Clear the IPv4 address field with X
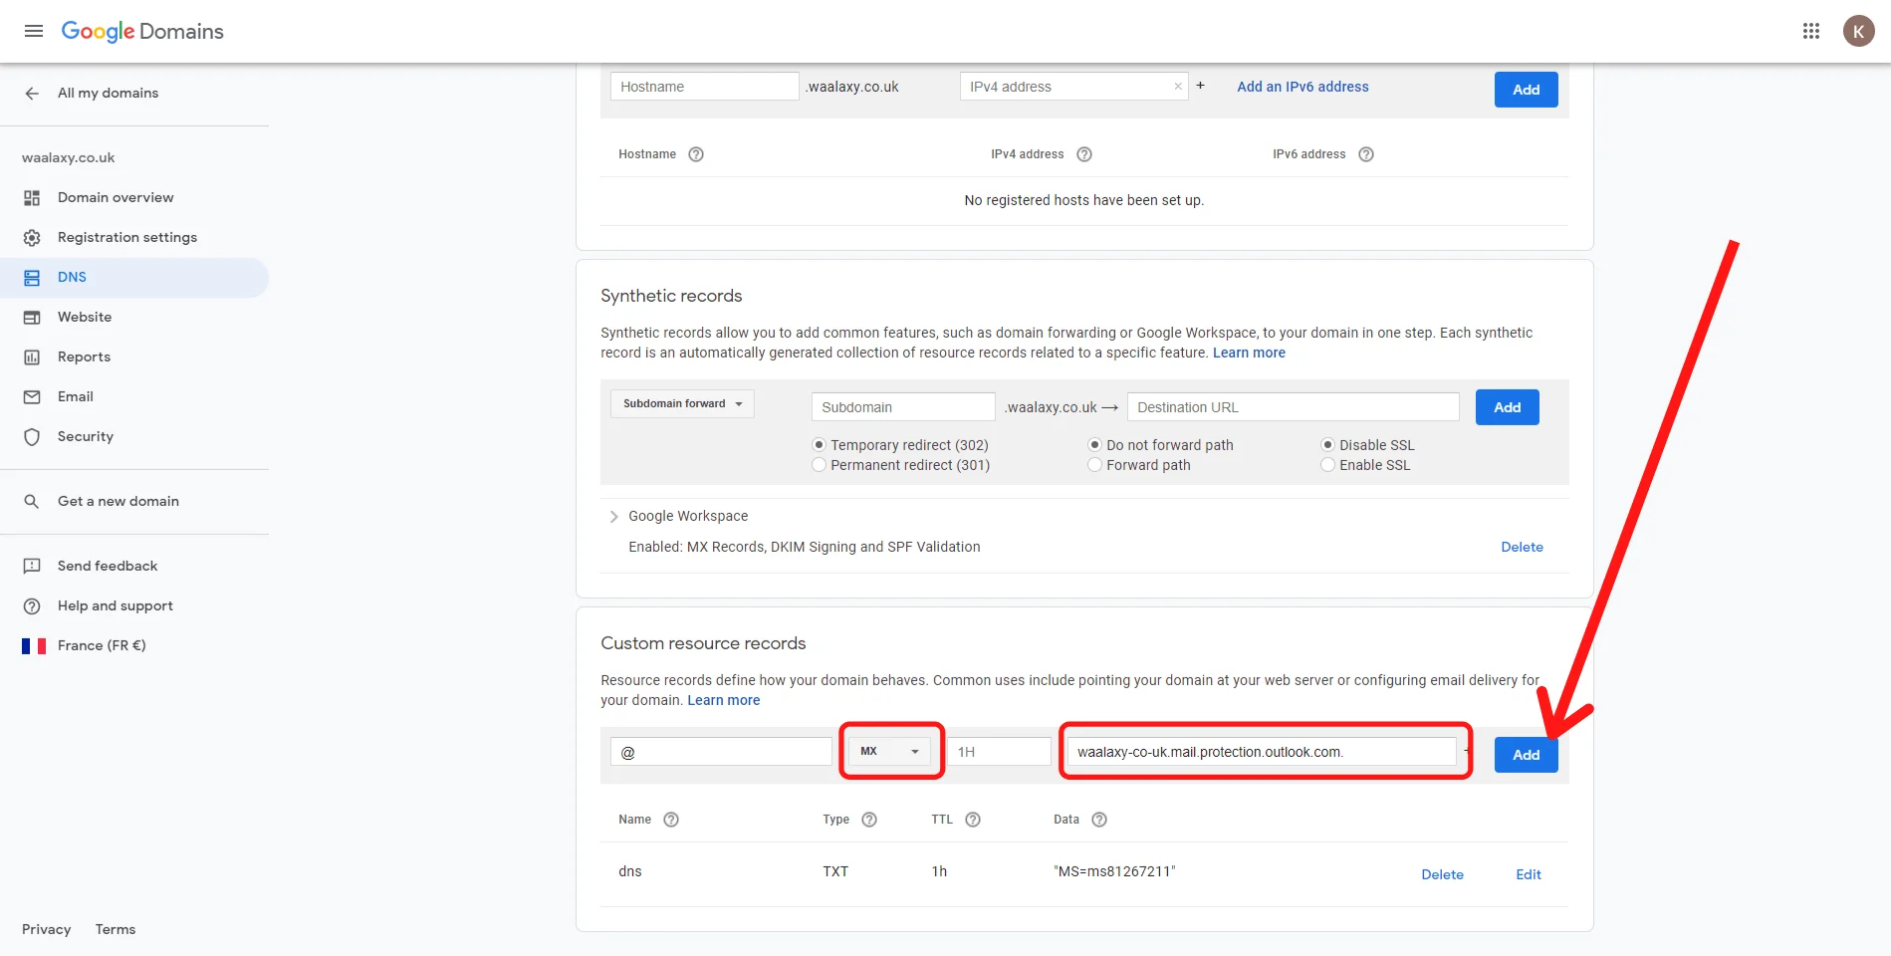The image size is (1891, 956). pos(1178,87)
